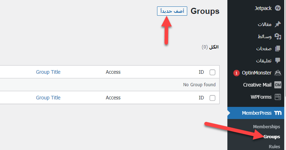Image resolution: width=286 pixels, height=150 pixels.
Task: Sort by Group Title in header row
Action: 48,72
